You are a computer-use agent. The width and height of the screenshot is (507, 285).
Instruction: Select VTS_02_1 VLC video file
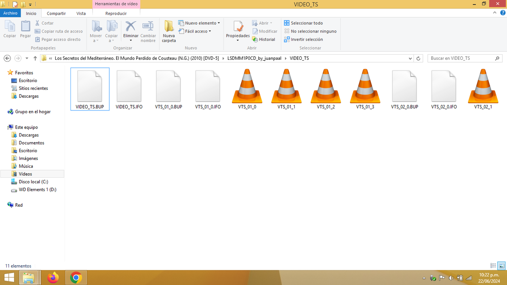click(x=483, y=89)
